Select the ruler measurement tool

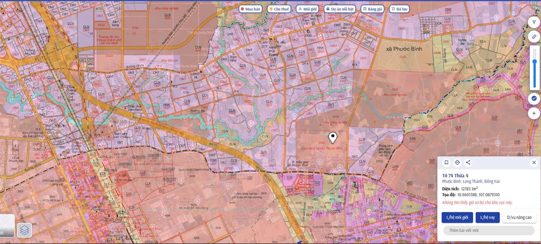(x=534, y=37)
